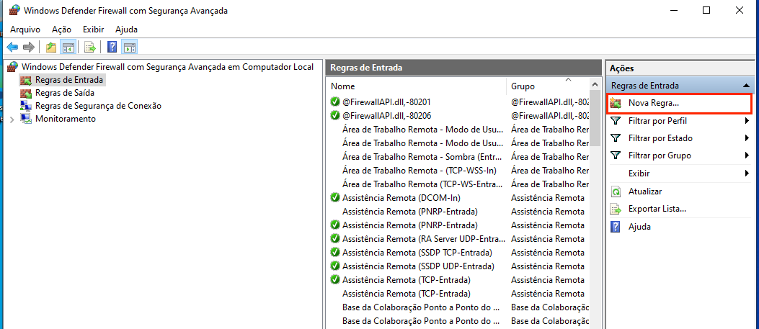This screenshot has height=329, width=759.
Task: Maximize the firewall window
Action: pos(706,10)
